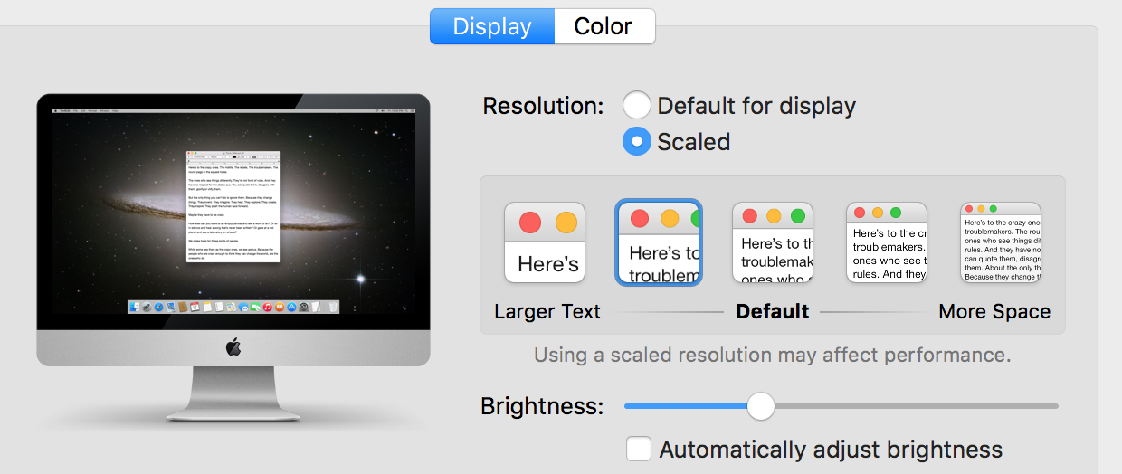Image resolution: width=1122 pixels, height=474 pixels.
Task: Click the Larger Text label
Action: coord(547,312)
